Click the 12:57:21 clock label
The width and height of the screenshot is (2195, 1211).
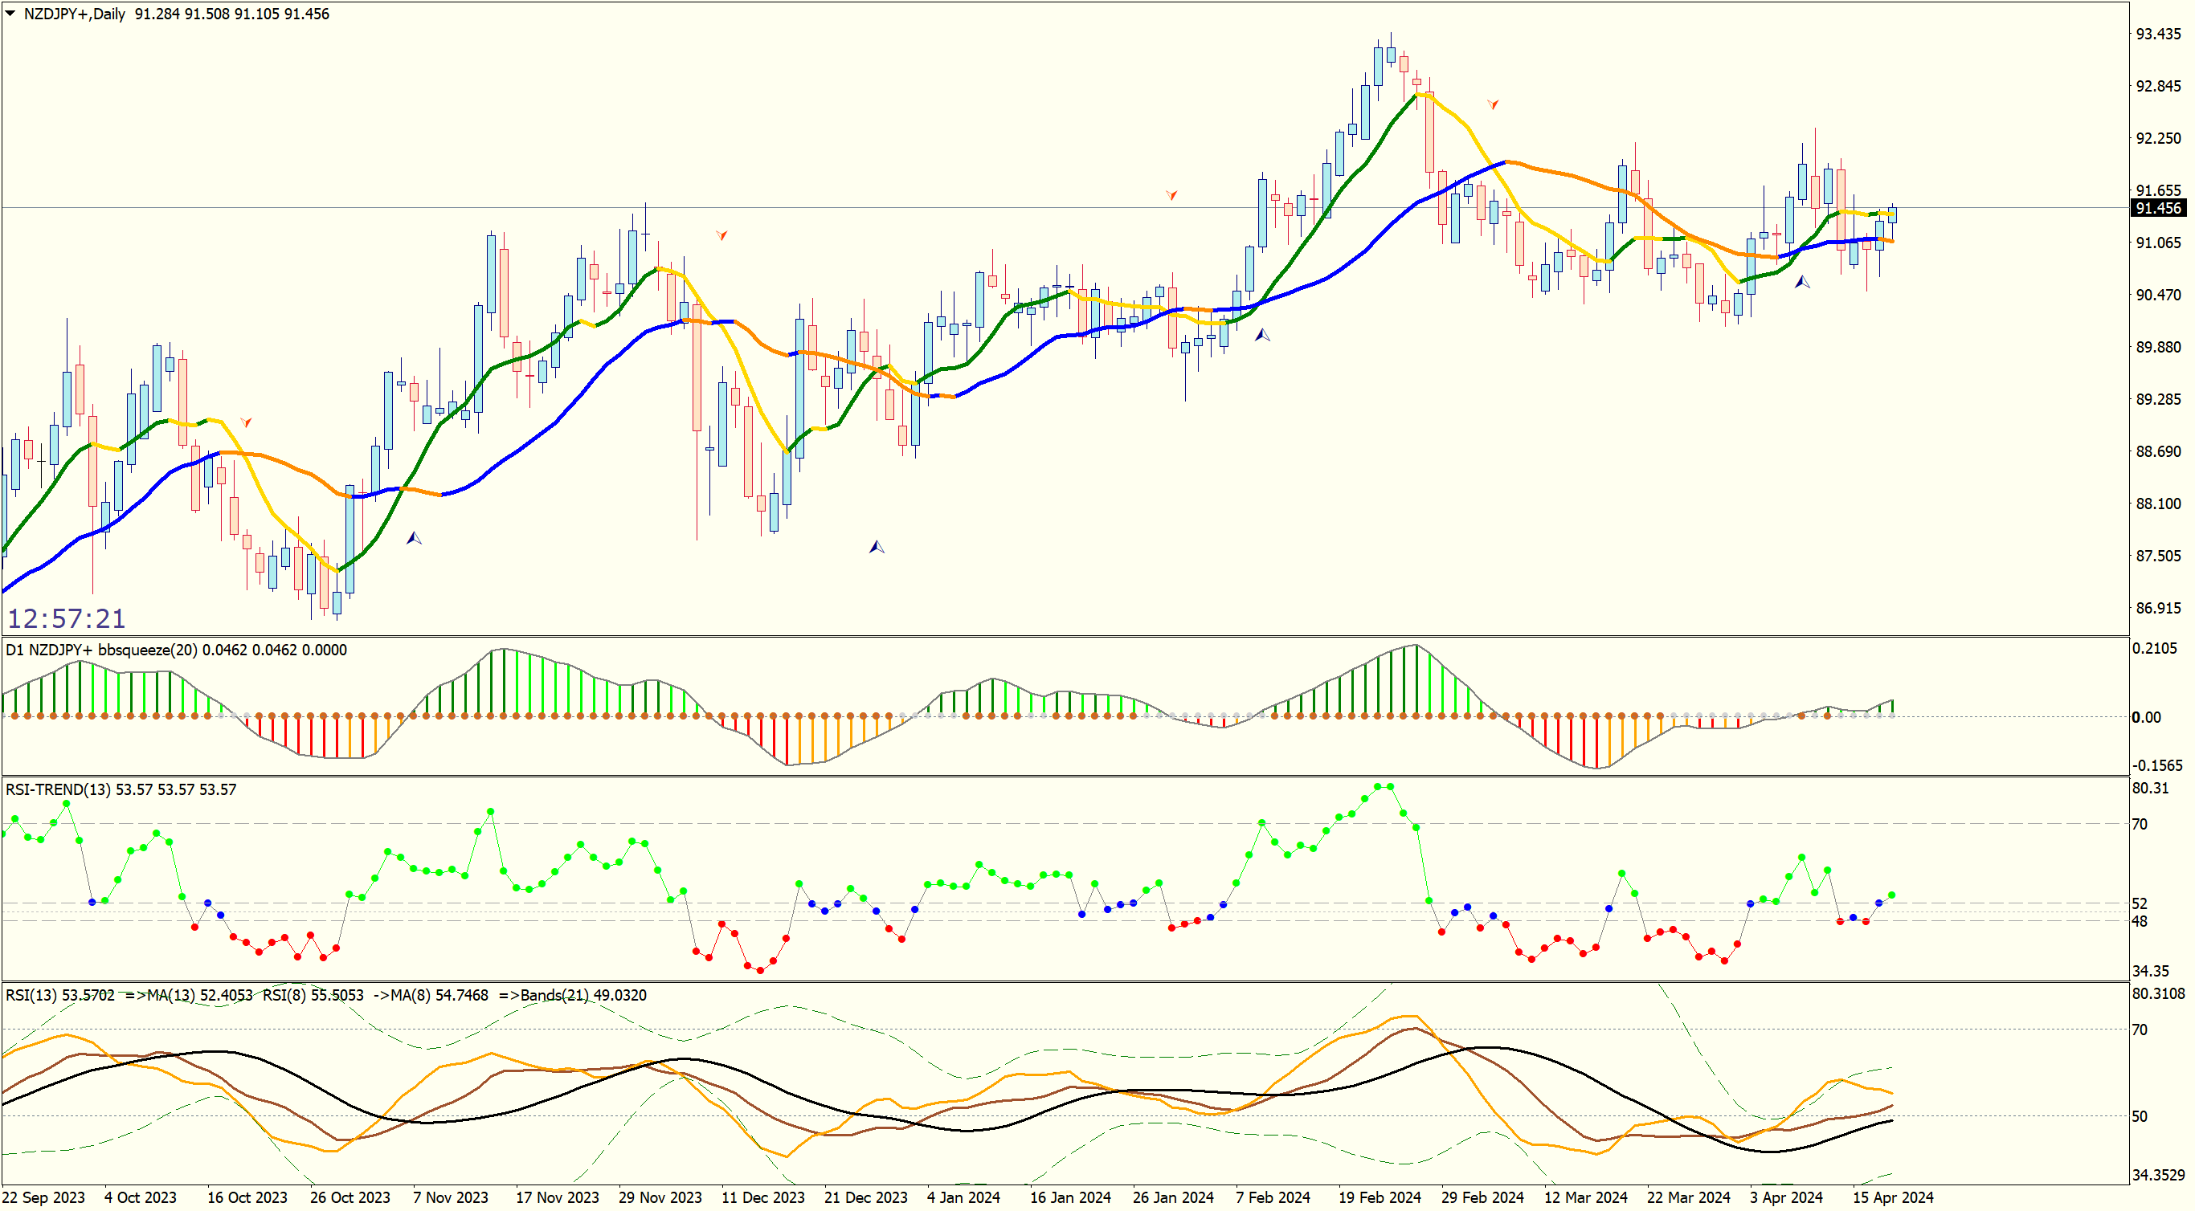point(67,618)
